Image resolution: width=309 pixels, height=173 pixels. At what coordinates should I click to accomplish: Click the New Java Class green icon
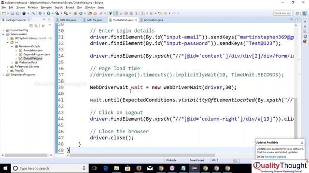pyautogui.click(x=81, y=13)
